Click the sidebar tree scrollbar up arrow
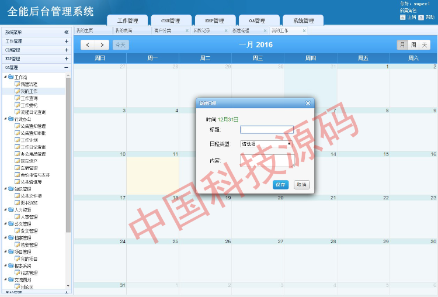 click(x=68, y=75)
